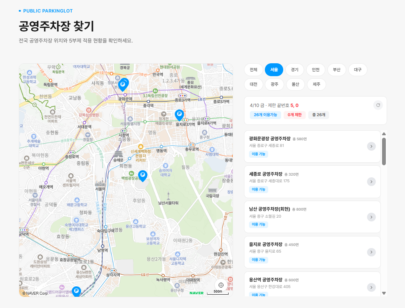Switch to the 인천 region tab

pyautogui.click(x=316, y=70)
